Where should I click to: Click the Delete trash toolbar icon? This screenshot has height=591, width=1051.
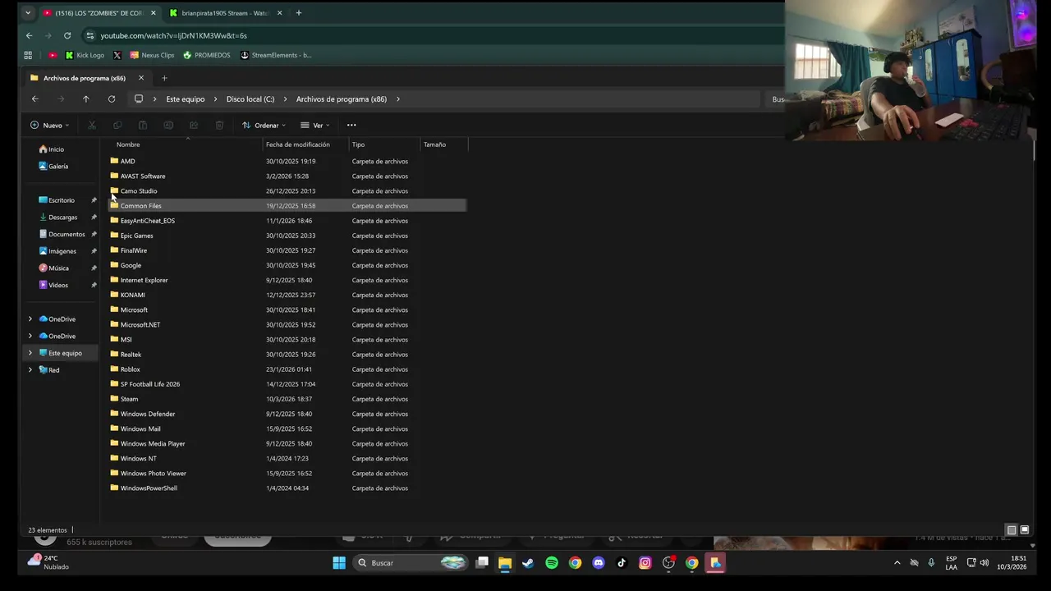(219, 126)
